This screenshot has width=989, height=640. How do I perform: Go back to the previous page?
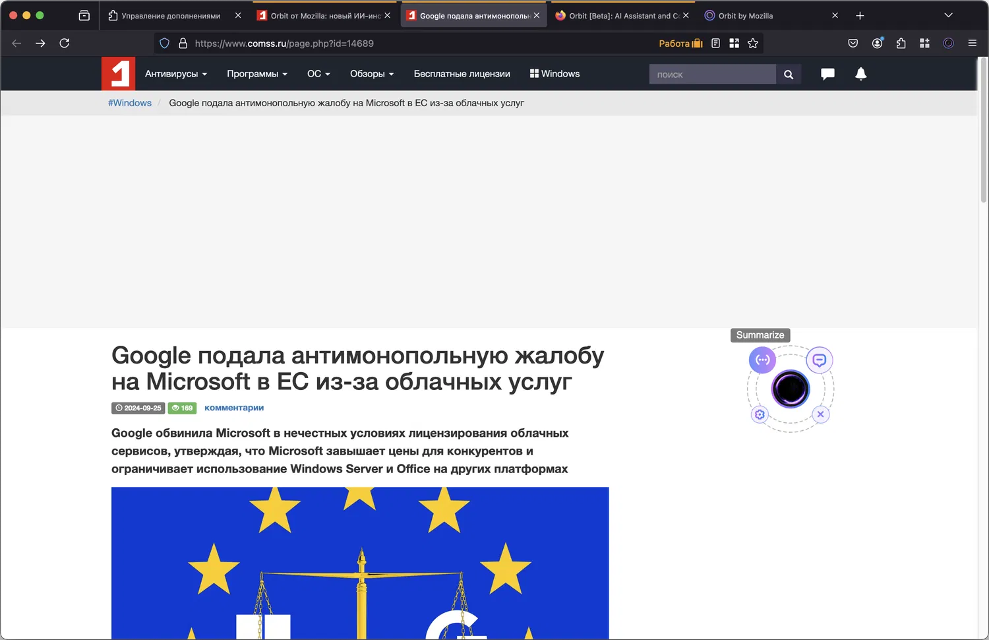pos(16,44)
